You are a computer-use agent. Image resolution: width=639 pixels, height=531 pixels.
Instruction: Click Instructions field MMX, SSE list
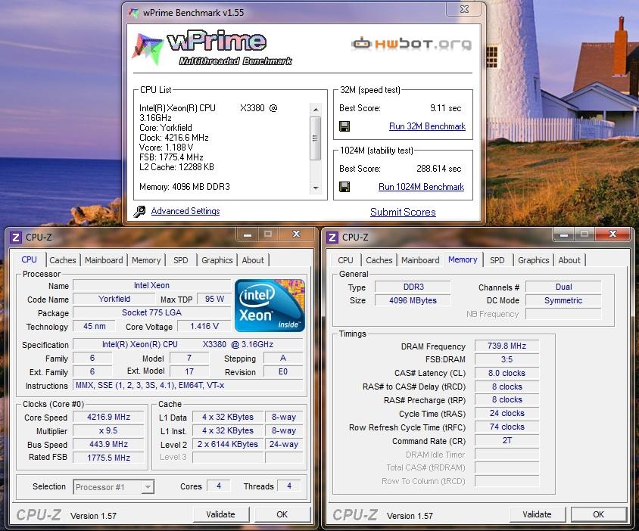(189, 385)
